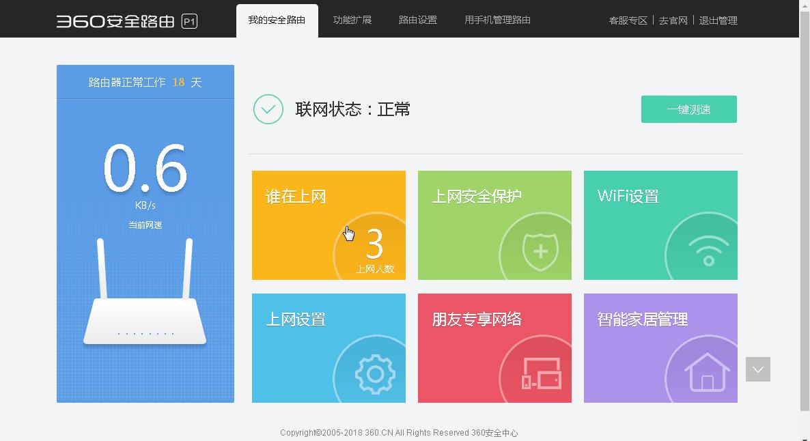Log out using 退出管理
This screenshot has width=810, height=441.
click(x=718, y=20)
